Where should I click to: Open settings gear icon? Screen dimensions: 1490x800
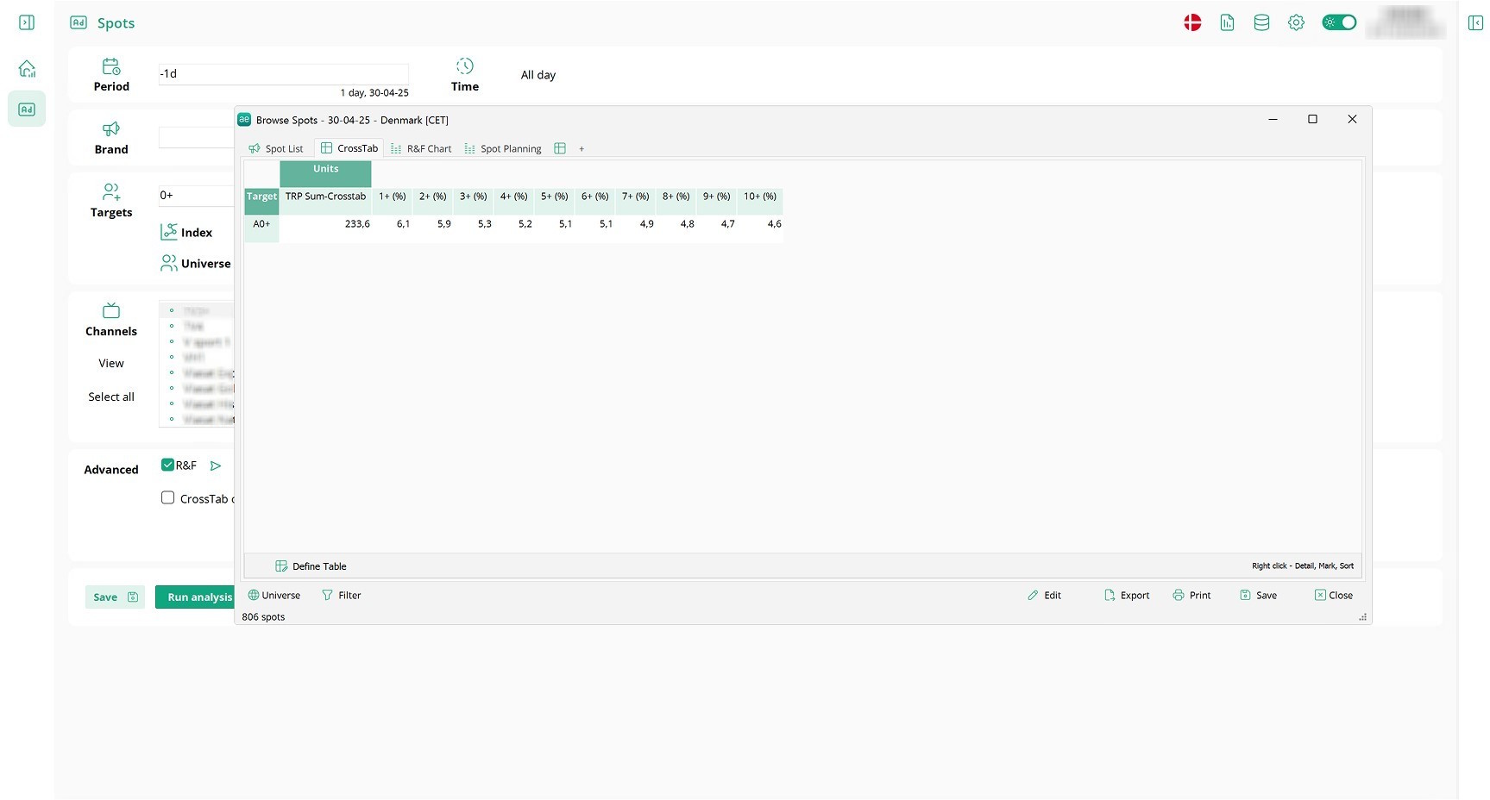coord(1296,23)
